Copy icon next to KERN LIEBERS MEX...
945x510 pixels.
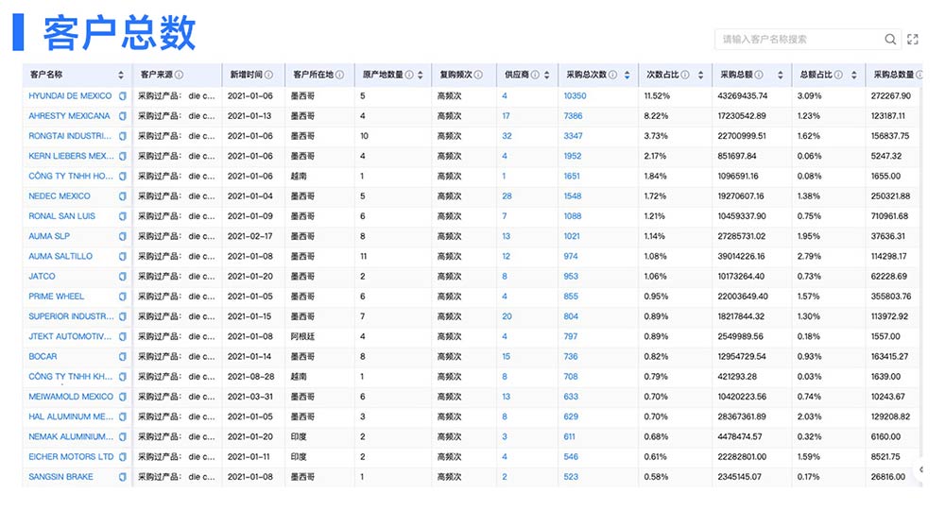[122, 156]
